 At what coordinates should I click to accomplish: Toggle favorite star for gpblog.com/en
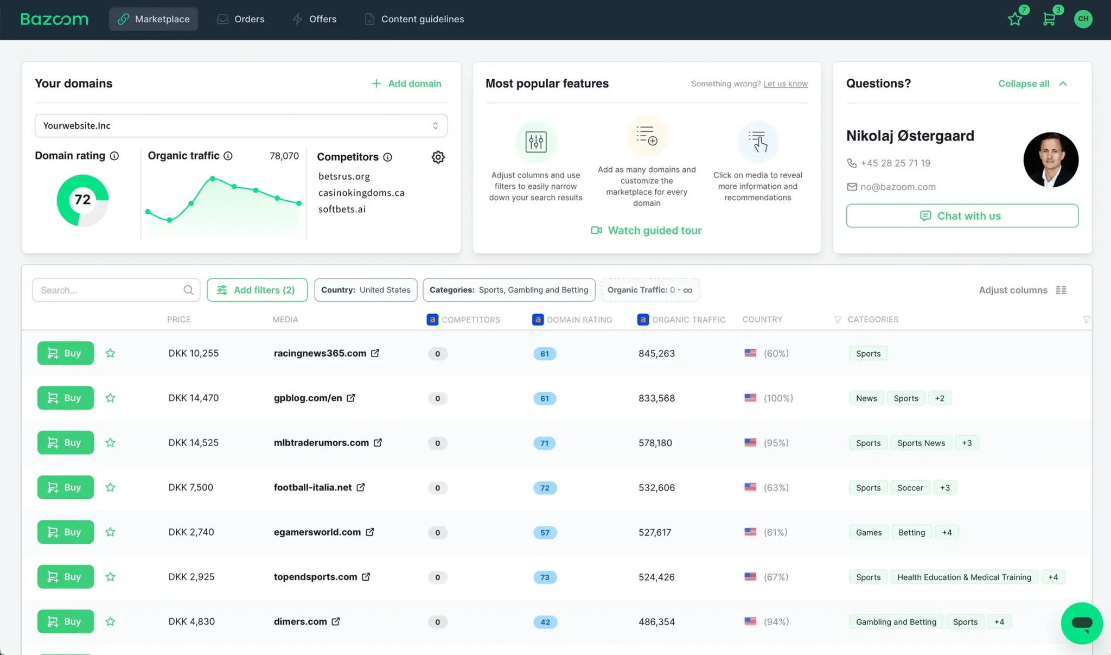pyautogui.click(x=111, y=398)
